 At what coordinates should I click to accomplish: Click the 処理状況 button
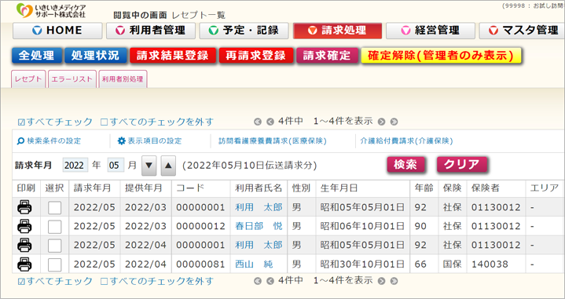coord(96,56)
